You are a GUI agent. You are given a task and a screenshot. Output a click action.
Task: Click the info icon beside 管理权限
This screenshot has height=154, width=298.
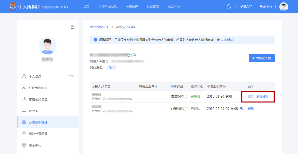[185, 97]
